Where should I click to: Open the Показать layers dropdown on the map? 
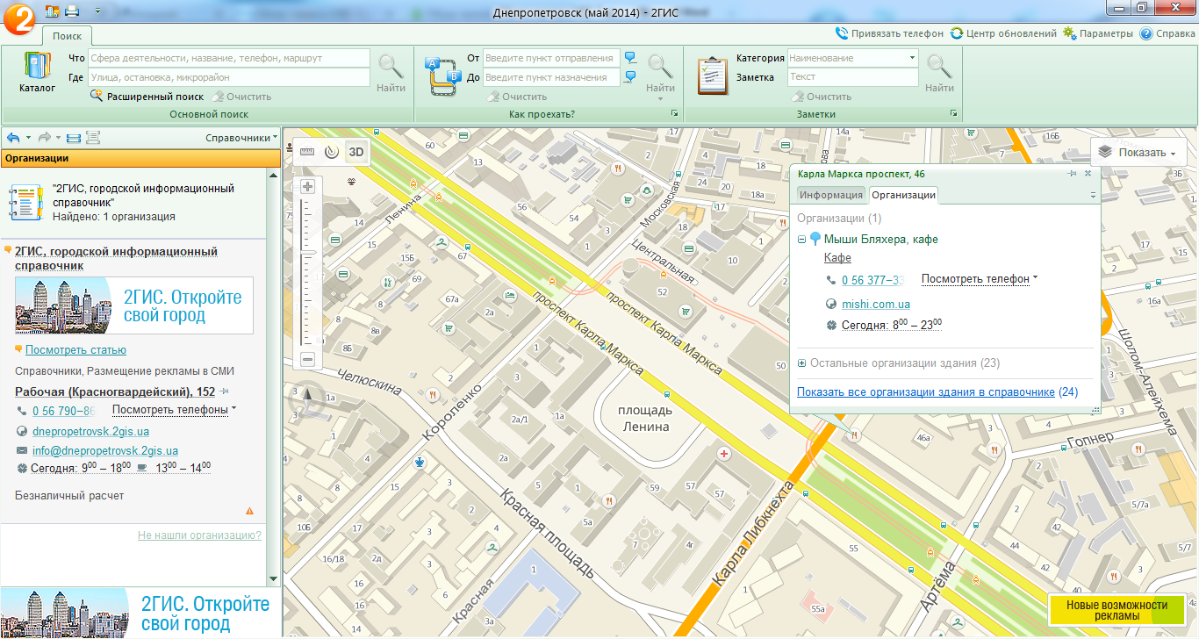point(1138,153)
